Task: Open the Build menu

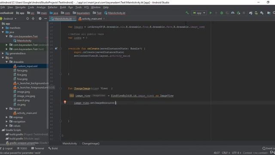Action: click(63, 7)
